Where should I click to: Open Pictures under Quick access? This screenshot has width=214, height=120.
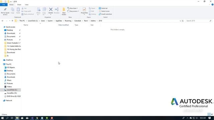pyautogui.click(x=10, y=40)
